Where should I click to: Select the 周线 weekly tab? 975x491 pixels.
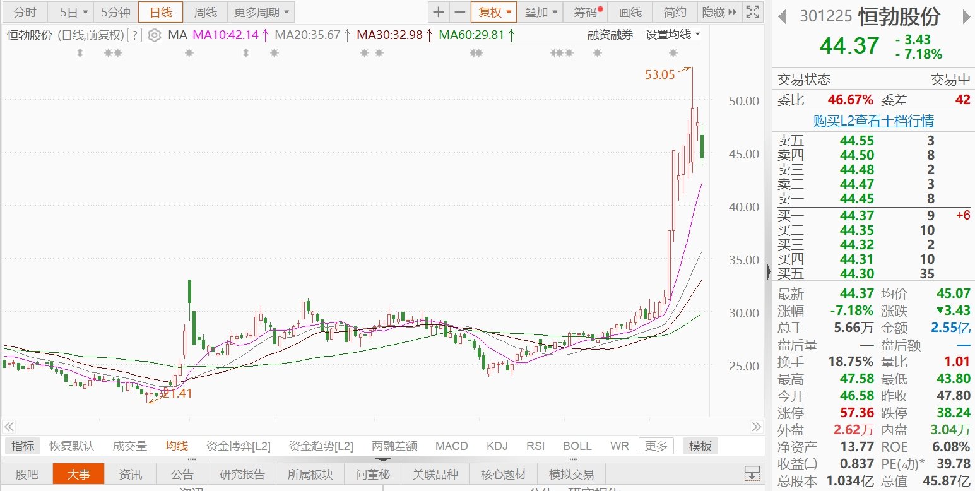(205, 12)
